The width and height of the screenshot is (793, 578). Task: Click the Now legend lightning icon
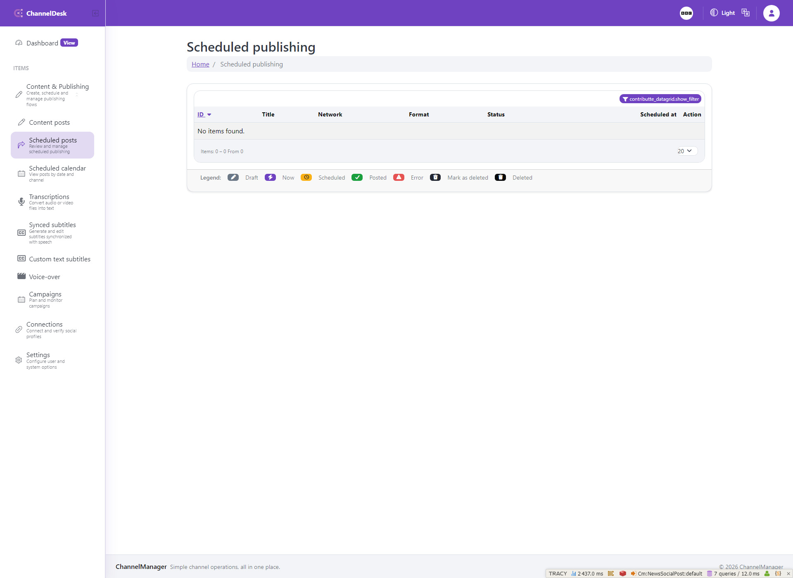[x=270, y=178]
